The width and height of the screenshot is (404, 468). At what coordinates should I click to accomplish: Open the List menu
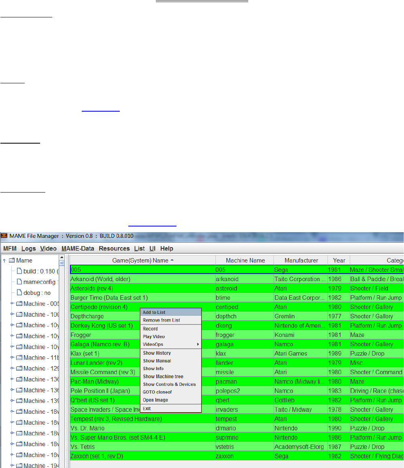(139, 248)
